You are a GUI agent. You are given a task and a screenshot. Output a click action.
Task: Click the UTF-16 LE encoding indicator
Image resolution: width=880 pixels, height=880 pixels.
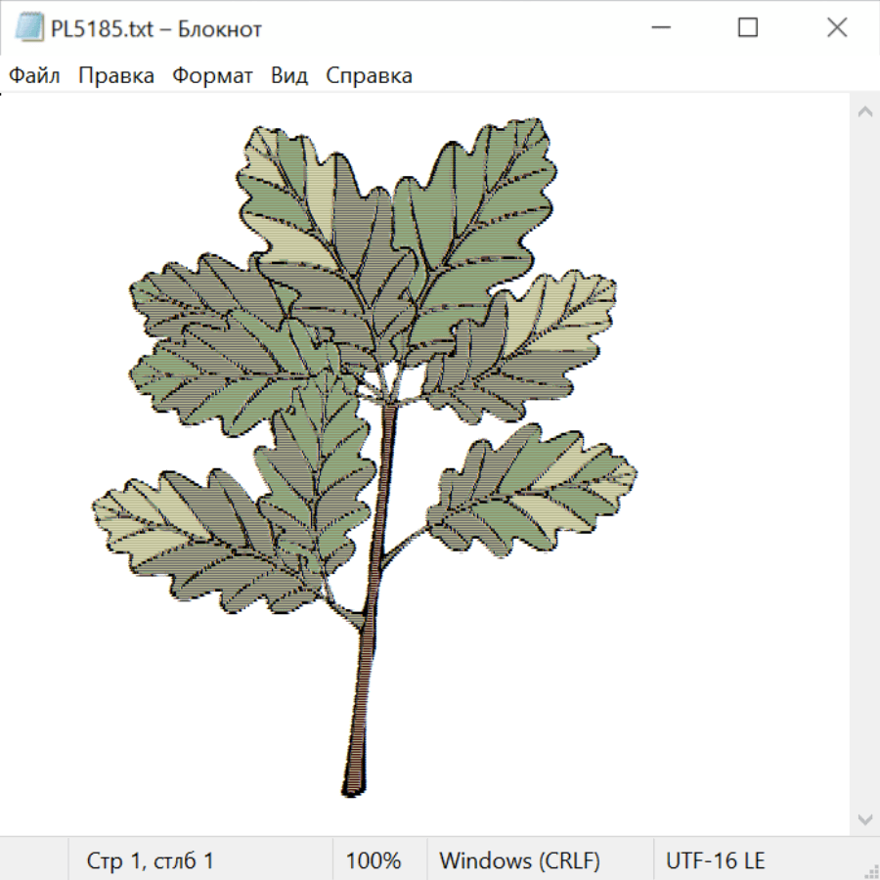click(x=715, y=860)
